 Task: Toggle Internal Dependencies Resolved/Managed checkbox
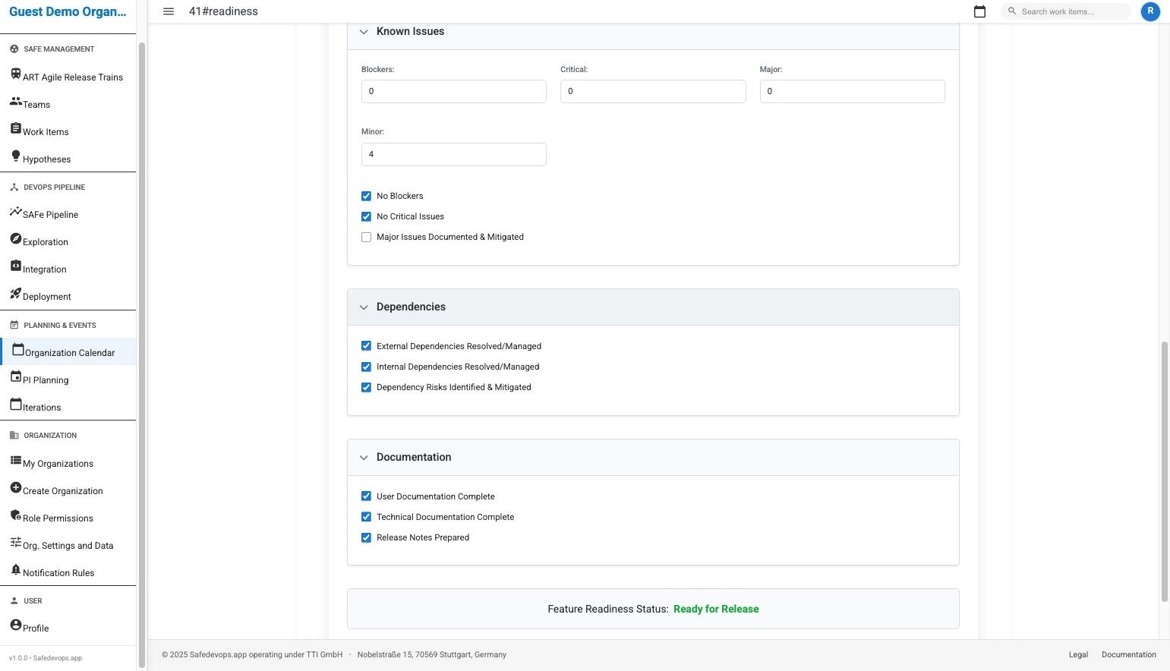[366, 367]
